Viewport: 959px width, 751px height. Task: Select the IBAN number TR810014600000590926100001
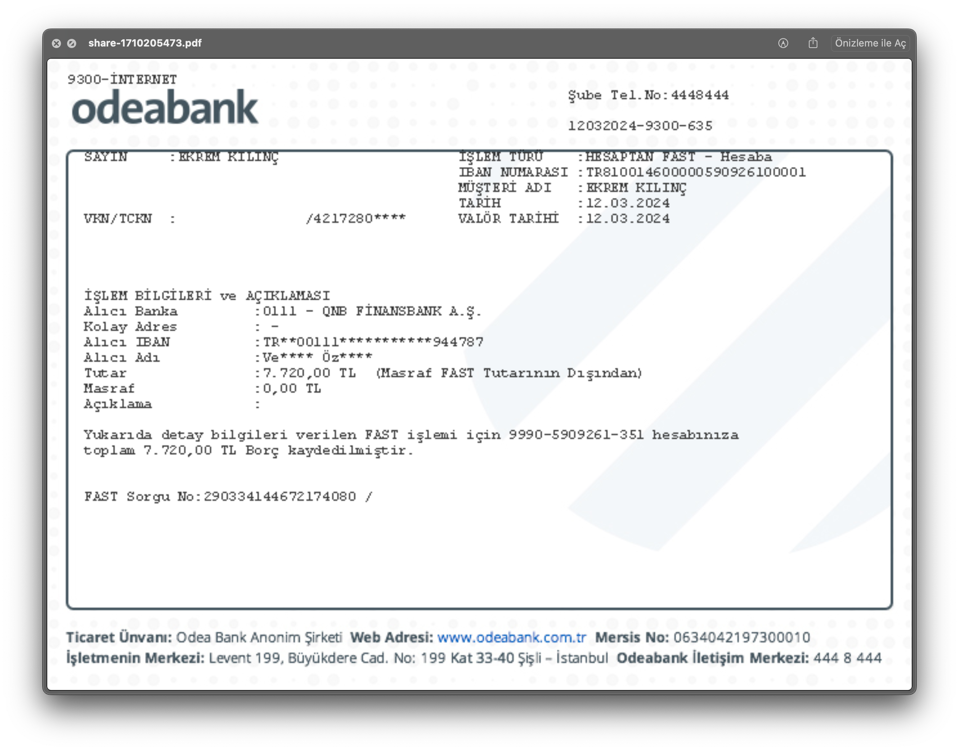(x=696, y=172)
